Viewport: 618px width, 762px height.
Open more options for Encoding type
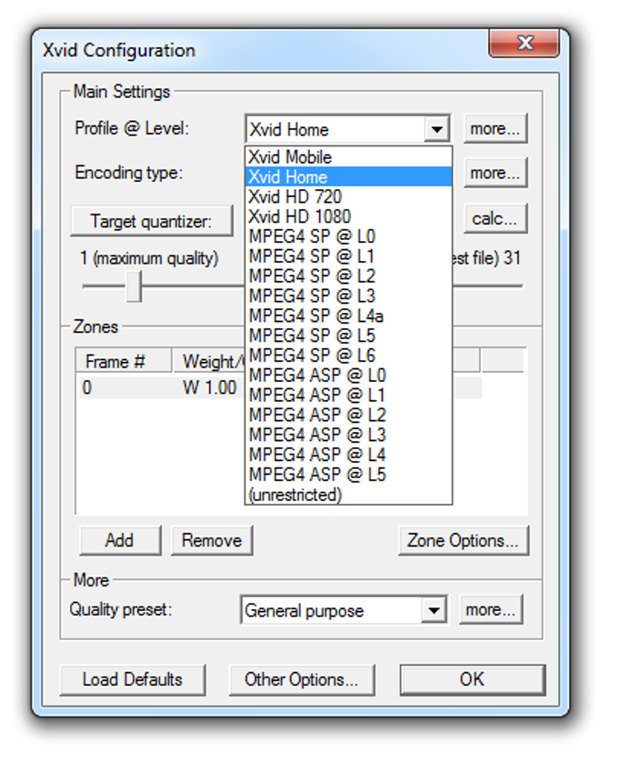495,173
